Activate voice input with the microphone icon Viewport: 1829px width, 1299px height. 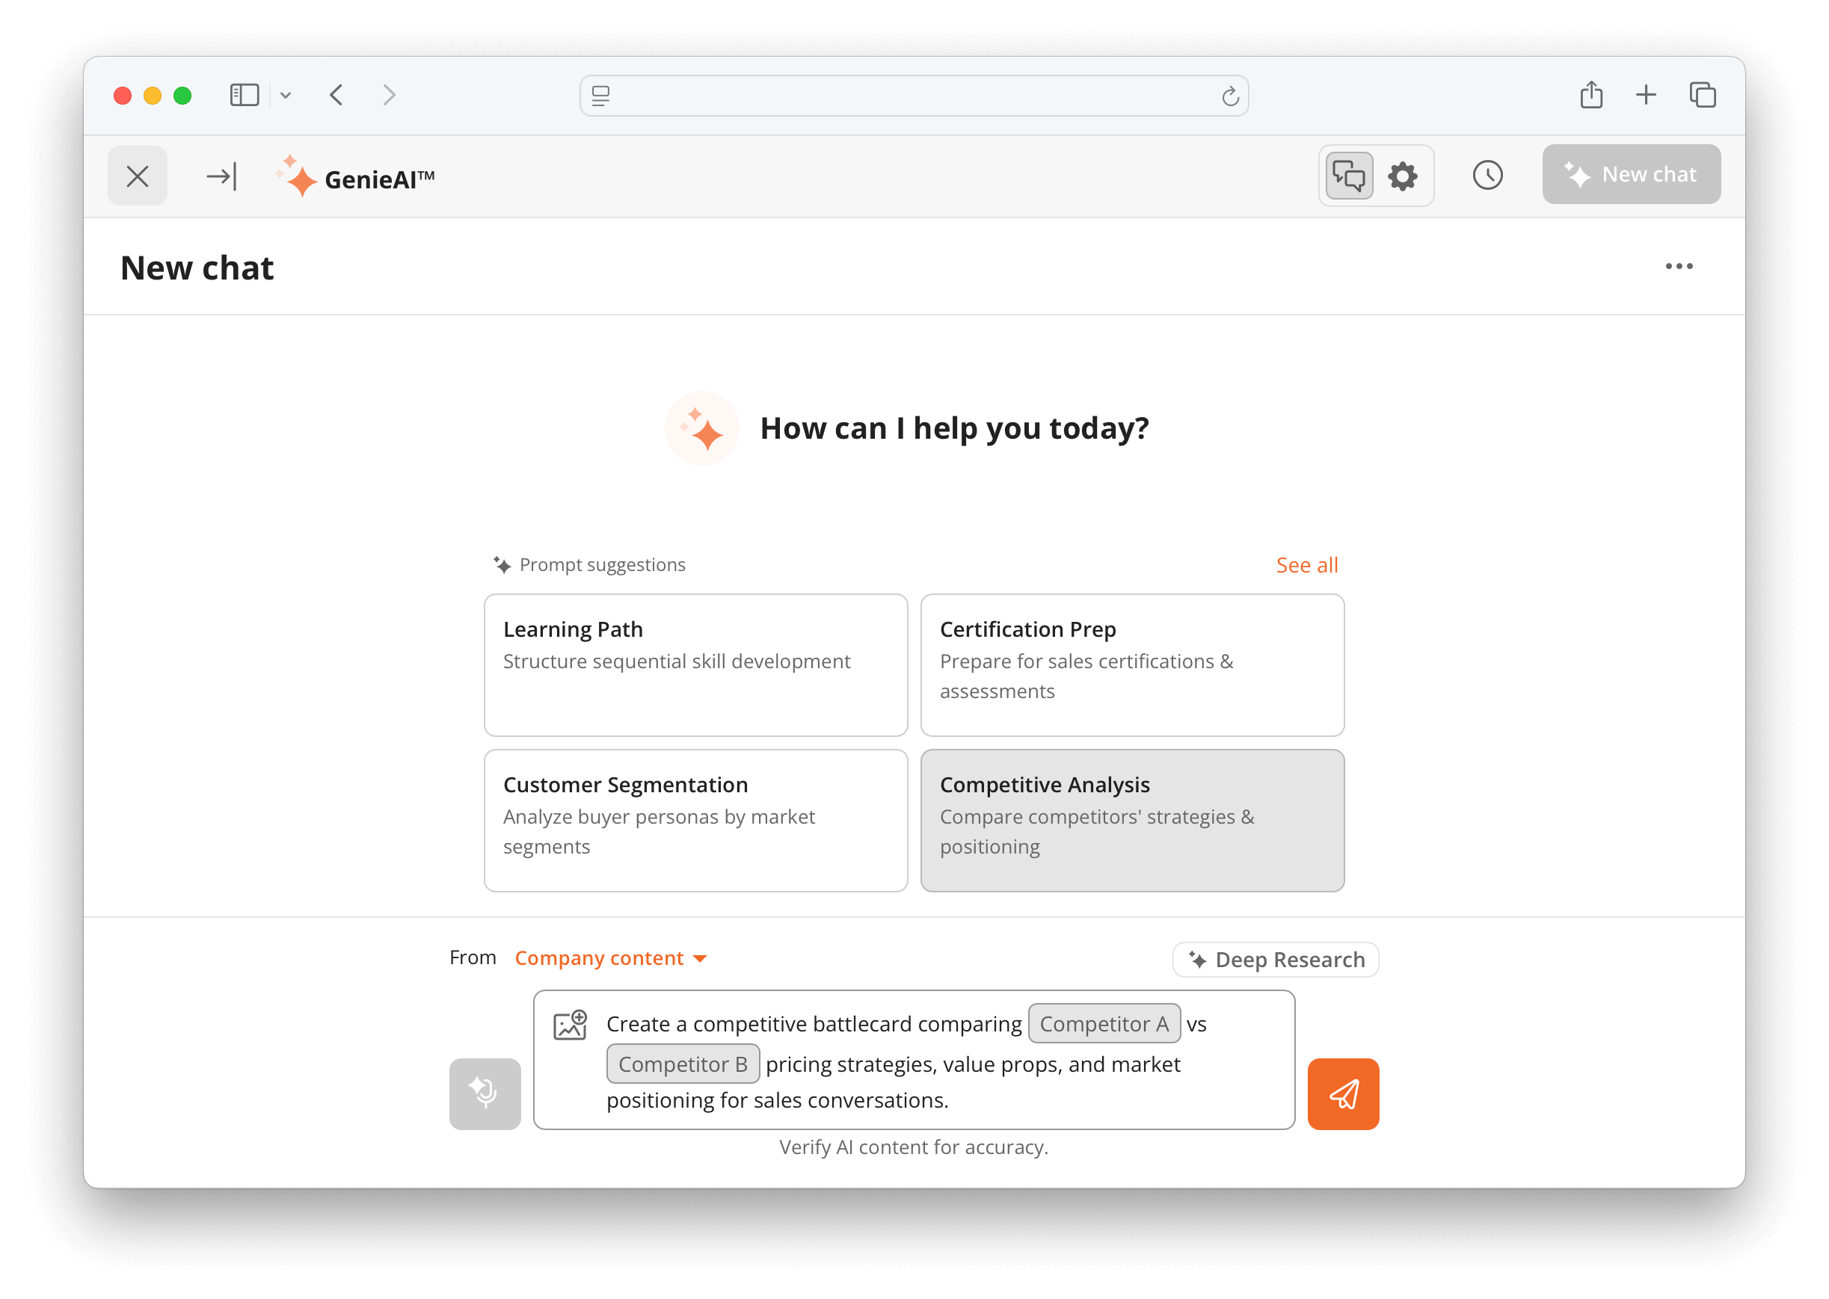484,1093
